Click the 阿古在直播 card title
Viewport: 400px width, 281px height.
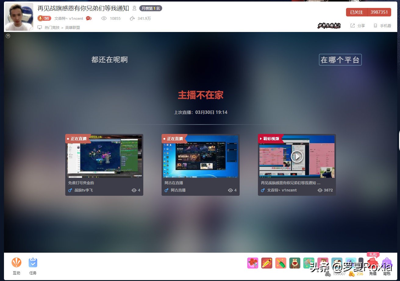(x=174, y=183)
